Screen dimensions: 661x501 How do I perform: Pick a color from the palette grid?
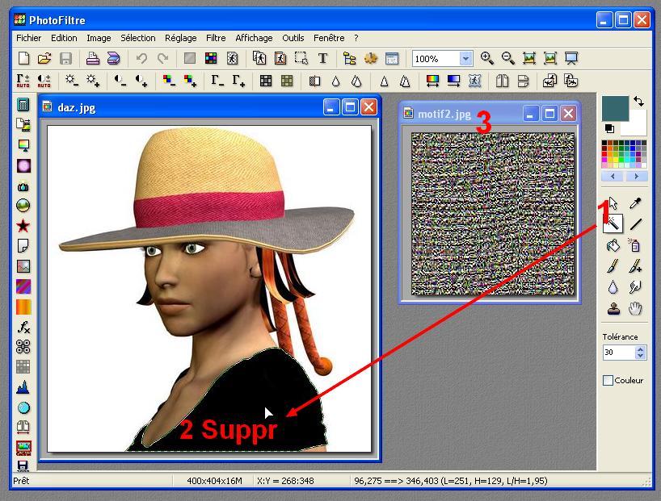pyautogui.click(x=624, y=154)
